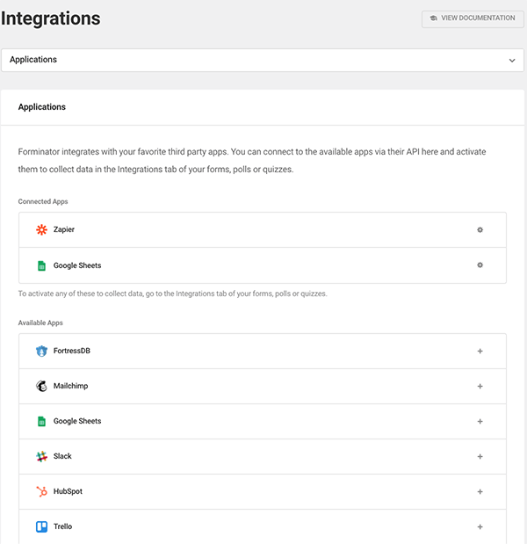
Task: Click the Slack logo icon
Action: click(x=41, y=457)
